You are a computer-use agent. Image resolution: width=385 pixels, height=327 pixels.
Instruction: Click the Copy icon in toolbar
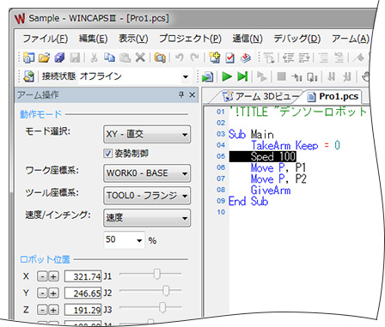point(109,58)
